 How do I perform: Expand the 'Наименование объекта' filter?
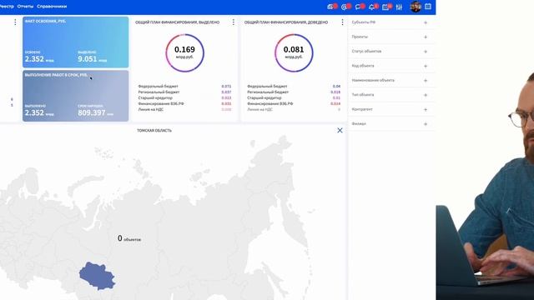[x=426, y=81]
